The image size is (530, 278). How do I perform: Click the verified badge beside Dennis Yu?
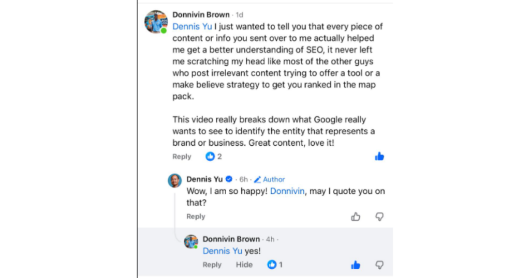(x=228, y=179)
